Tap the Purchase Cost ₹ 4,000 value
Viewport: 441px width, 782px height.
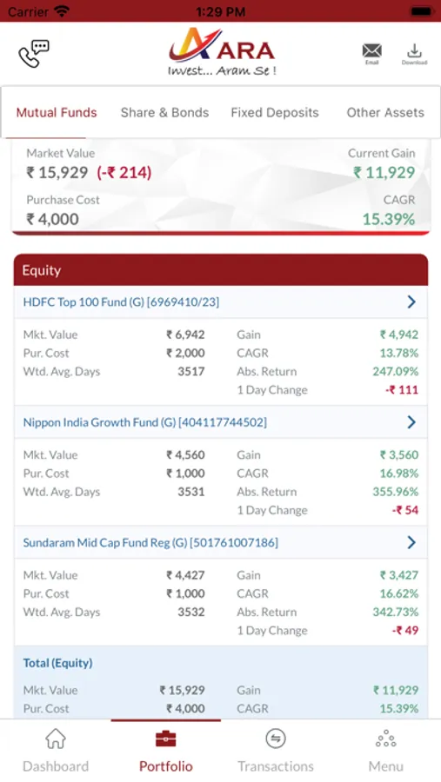pos(52,219)
